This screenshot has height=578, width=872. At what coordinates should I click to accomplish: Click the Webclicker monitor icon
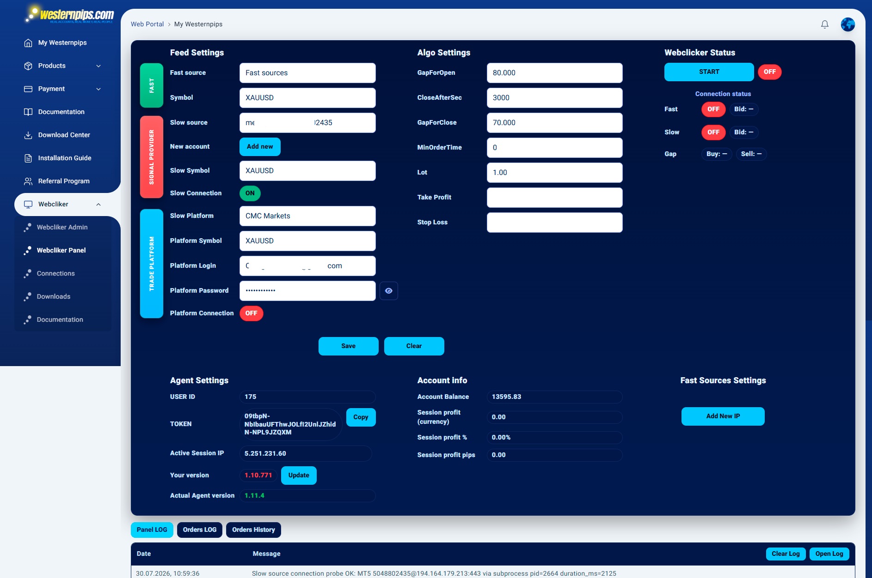(x=28, y=204)
